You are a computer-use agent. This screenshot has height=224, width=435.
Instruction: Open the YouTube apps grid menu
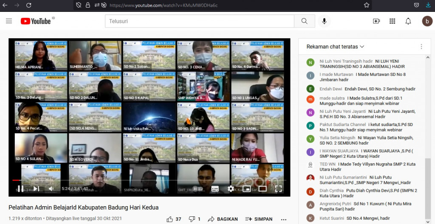[392, 21]
